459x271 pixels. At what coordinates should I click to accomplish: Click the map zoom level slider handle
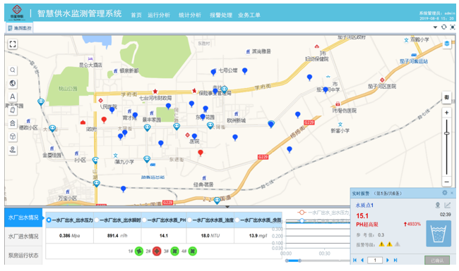coord(447,133)
